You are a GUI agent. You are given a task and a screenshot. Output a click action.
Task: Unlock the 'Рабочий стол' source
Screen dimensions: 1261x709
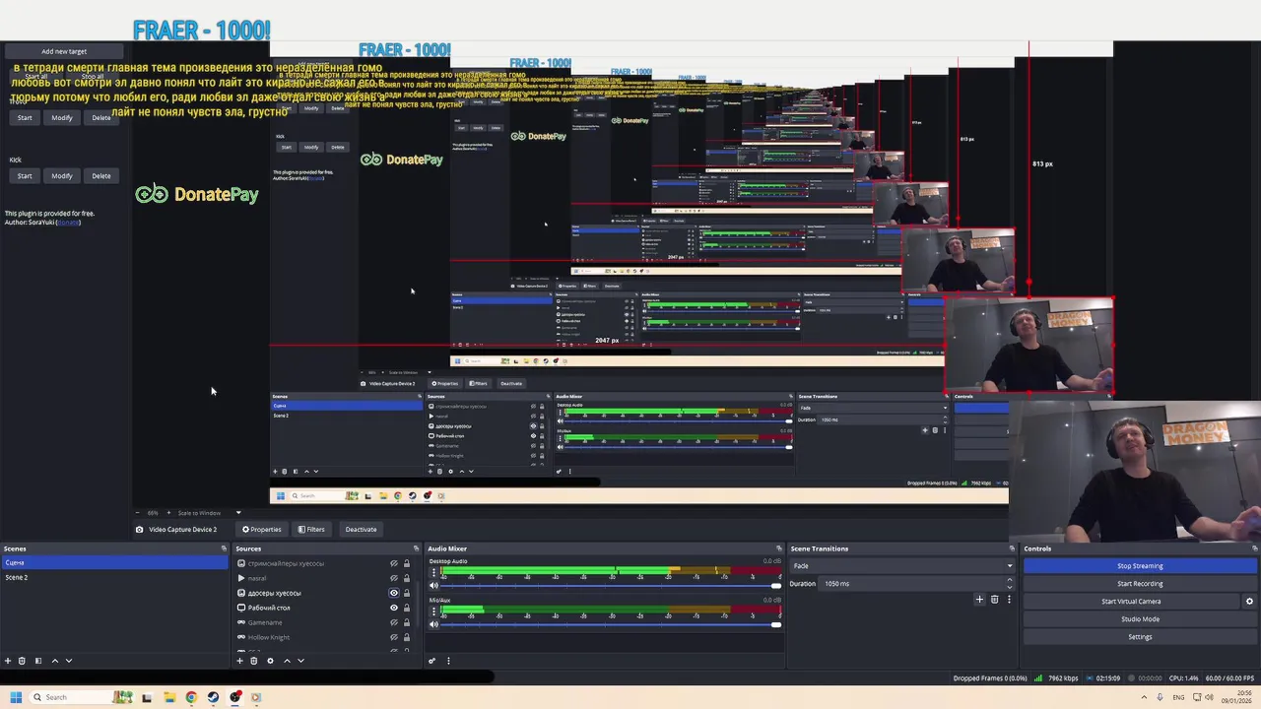407,608
